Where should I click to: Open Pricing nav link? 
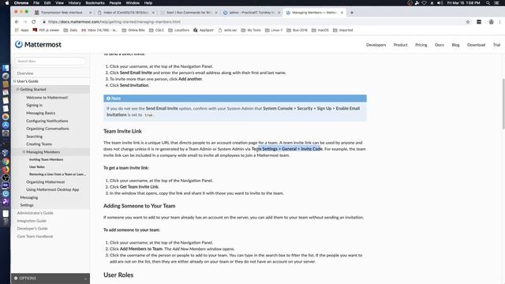tap(421, 45)
